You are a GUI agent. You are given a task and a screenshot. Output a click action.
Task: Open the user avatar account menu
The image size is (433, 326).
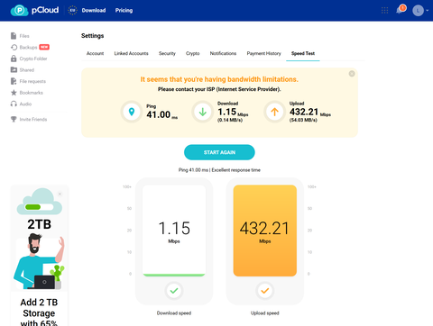[420, 11]
